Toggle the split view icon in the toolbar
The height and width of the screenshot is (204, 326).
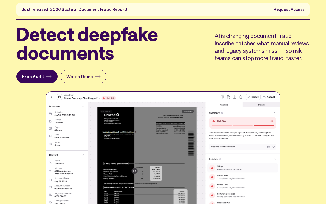coord(222,97)
